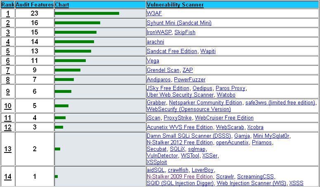Open WebSecurify (Opensource Version) link
Viewport: 320px width, 187px height.
pos(189,109)
